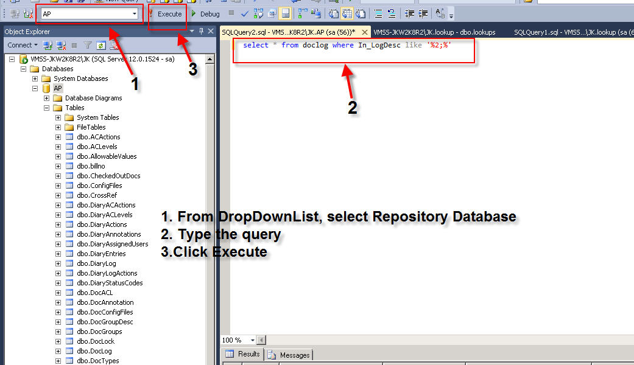Click the Decrease indent toolbar icon
The height and width of the screenshot is (365, 634).
point(409,13)
